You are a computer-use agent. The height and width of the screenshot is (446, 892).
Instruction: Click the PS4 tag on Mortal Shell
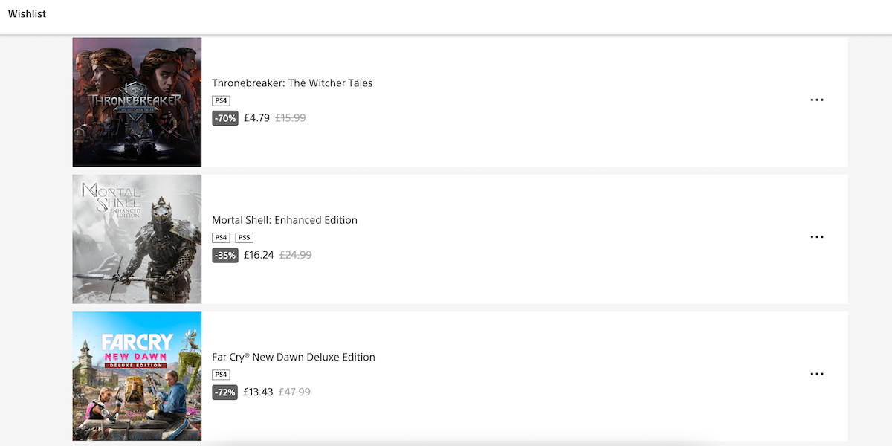(x=221, y=237)
